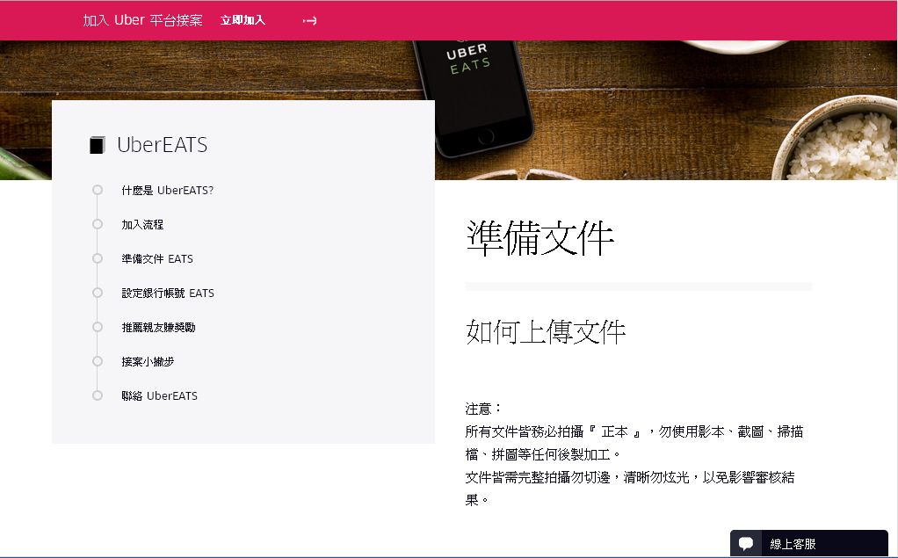This screenshot has height=558, width=898.
Task: Go to 什麼是 UberEATS? section
Action: pos(167,190)
